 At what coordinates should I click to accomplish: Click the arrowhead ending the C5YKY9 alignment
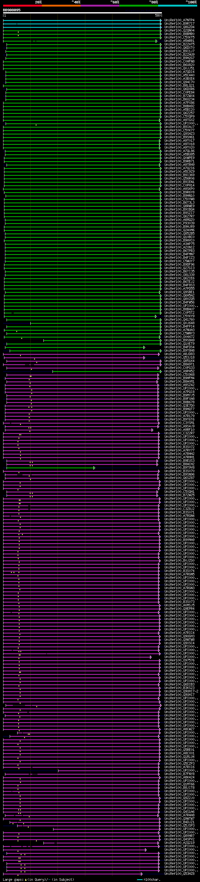tap(156, 316)
